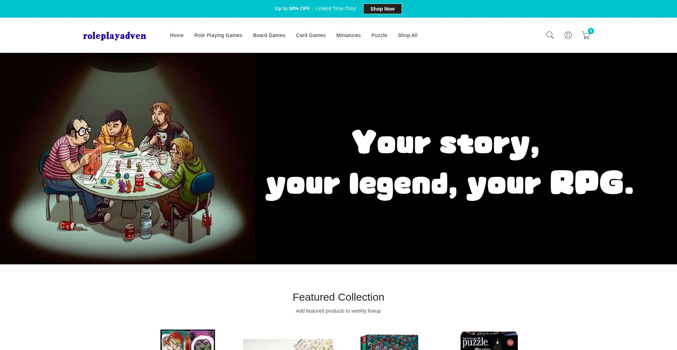The image size is (677, 350).
Task: Click the 'Your story, your legend' banner headline
Action: coord(450,164)
